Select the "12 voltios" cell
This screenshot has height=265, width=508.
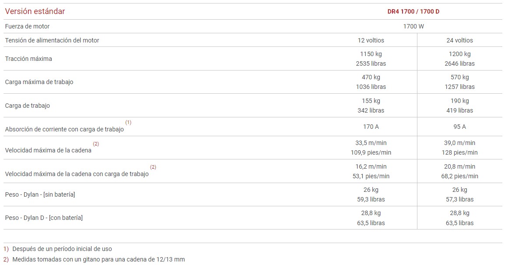[371, 40]
